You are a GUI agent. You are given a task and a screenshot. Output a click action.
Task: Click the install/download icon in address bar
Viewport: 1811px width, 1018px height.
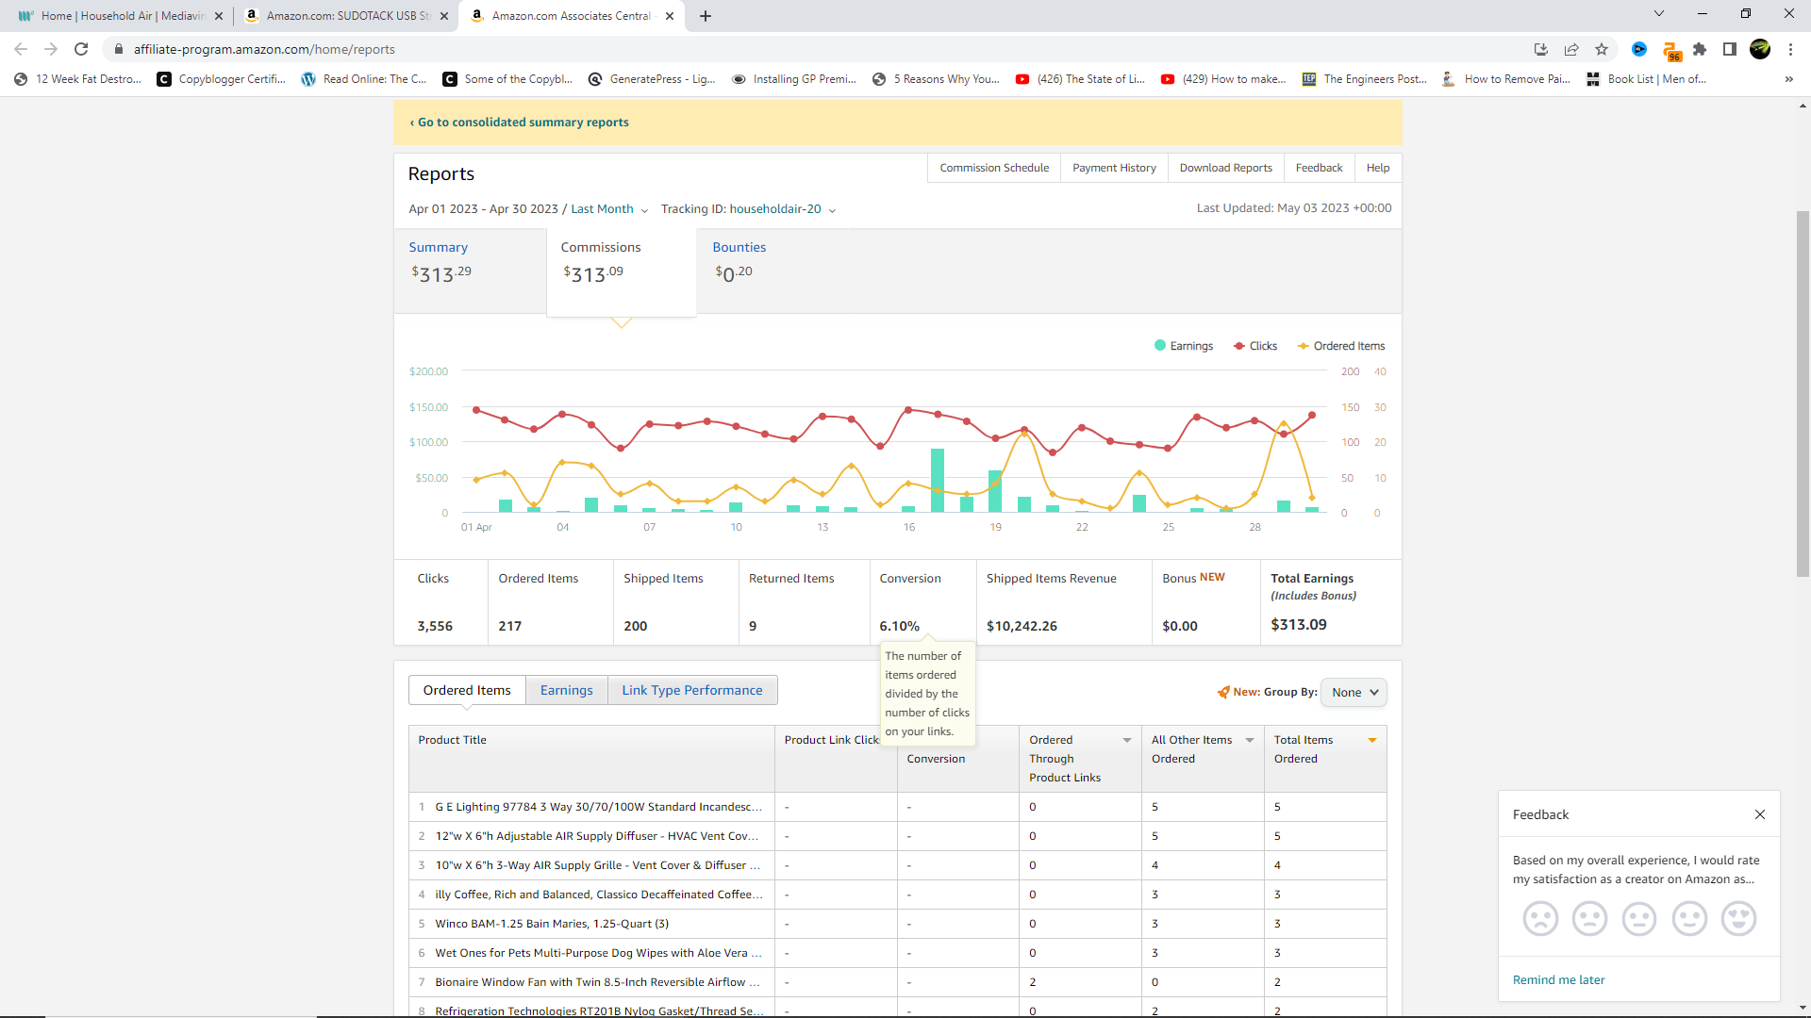pos(1541,49)
